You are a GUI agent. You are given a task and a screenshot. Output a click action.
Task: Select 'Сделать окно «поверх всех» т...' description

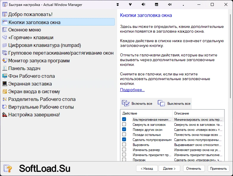(x=198, y=130)
